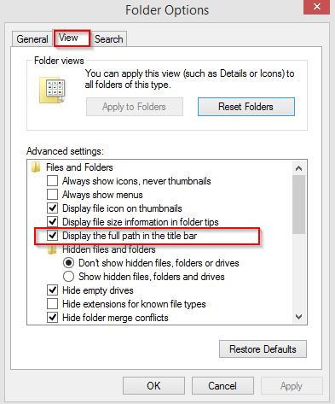Screen dimensions: 335x404
Task: Enable Always show icons, never thumbnails
Action: click(52, 181)
